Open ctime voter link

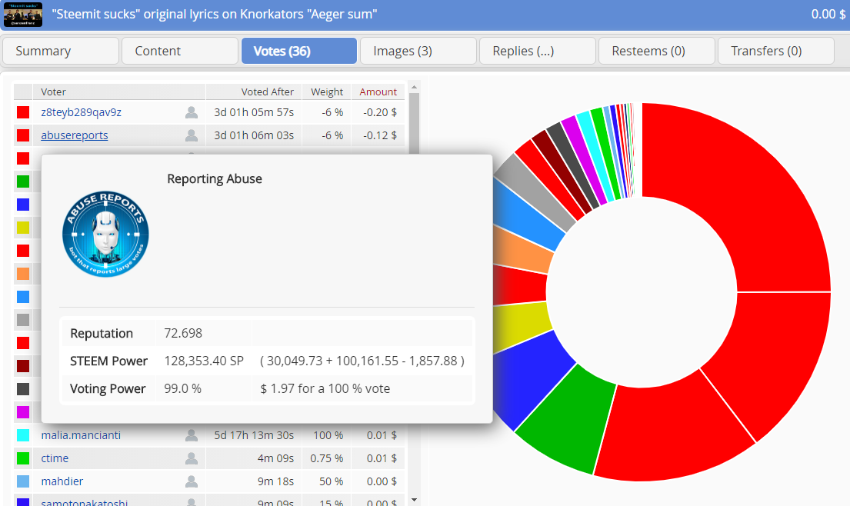(x=55, y=458)
